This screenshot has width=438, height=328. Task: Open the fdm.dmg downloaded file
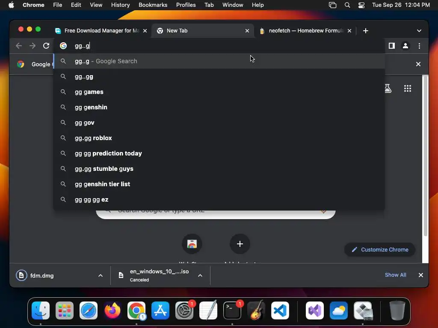41,275
